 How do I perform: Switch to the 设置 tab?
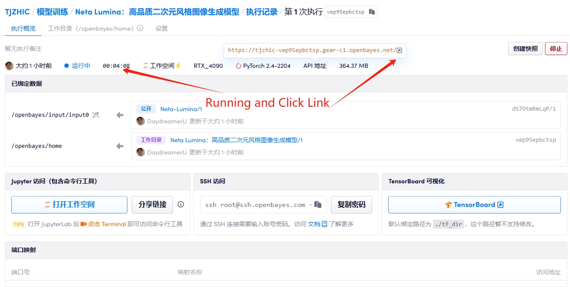click(162, 28)
